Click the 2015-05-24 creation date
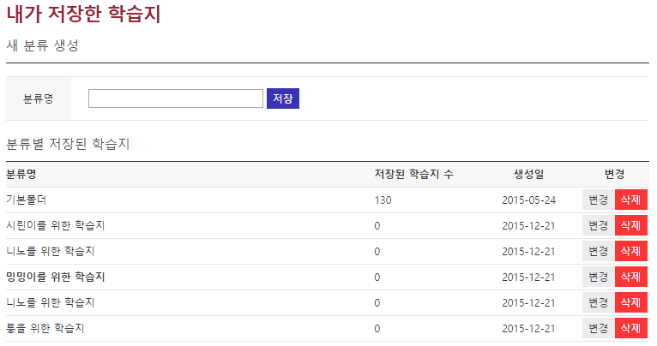The width and height of the screenshot is (657, 346). pyautogui.click(x=528, y=200)
